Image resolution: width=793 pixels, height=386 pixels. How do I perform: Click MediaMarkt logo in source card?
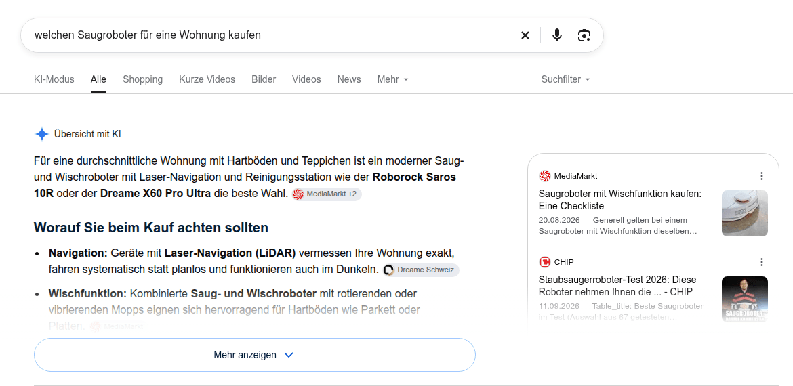(544, 176)
